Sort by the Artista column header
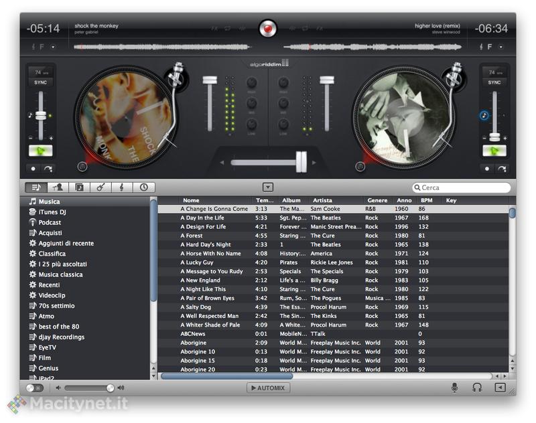536x423 pixels. 322,200
